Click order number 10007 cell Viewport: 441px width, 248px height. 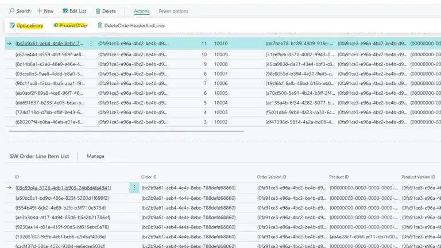[220, 73]
